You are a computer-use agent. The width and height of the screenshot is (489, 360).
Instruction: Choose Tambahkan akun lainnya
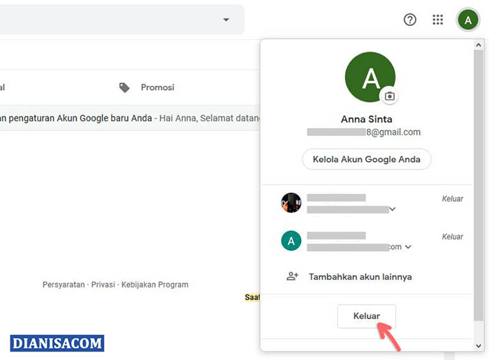click(360, 277)
